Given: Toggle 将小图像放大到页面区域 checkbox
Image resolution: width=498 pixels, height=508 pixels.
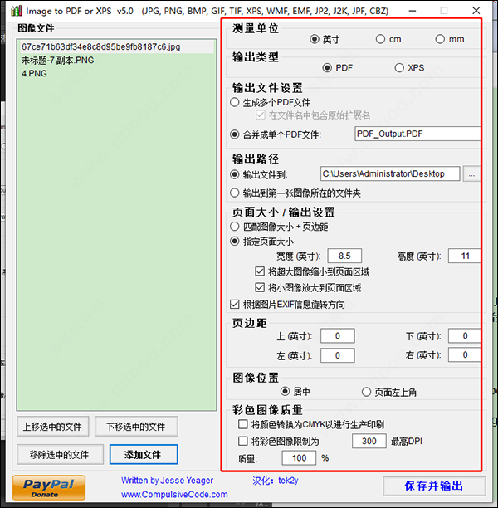Looking at the screenshot, I should coord(260,287).
